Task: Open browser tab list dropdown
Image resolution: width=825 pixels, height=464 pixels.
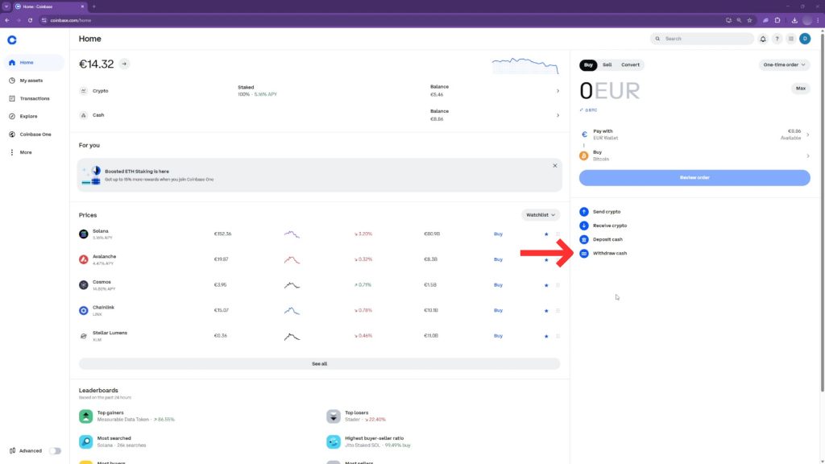Action: click(6, 6)
